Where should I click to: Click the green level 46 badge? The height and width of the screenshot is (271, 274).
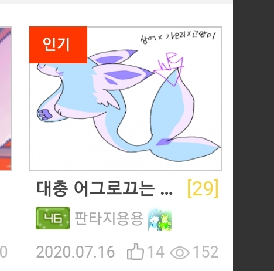click(x=53, y=218)
